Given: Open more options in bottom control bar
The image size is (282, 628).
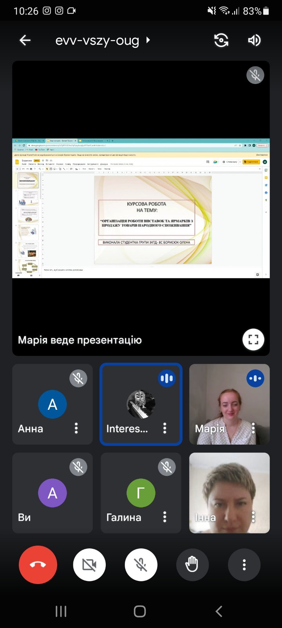Looking at the screenshot, I should (x=244, y=565).
